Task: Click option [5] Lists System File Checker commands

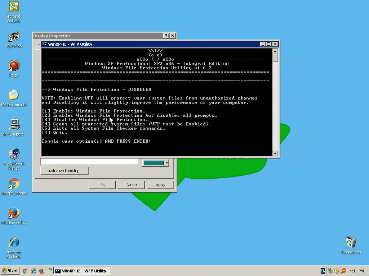Action: click(103, 128)
